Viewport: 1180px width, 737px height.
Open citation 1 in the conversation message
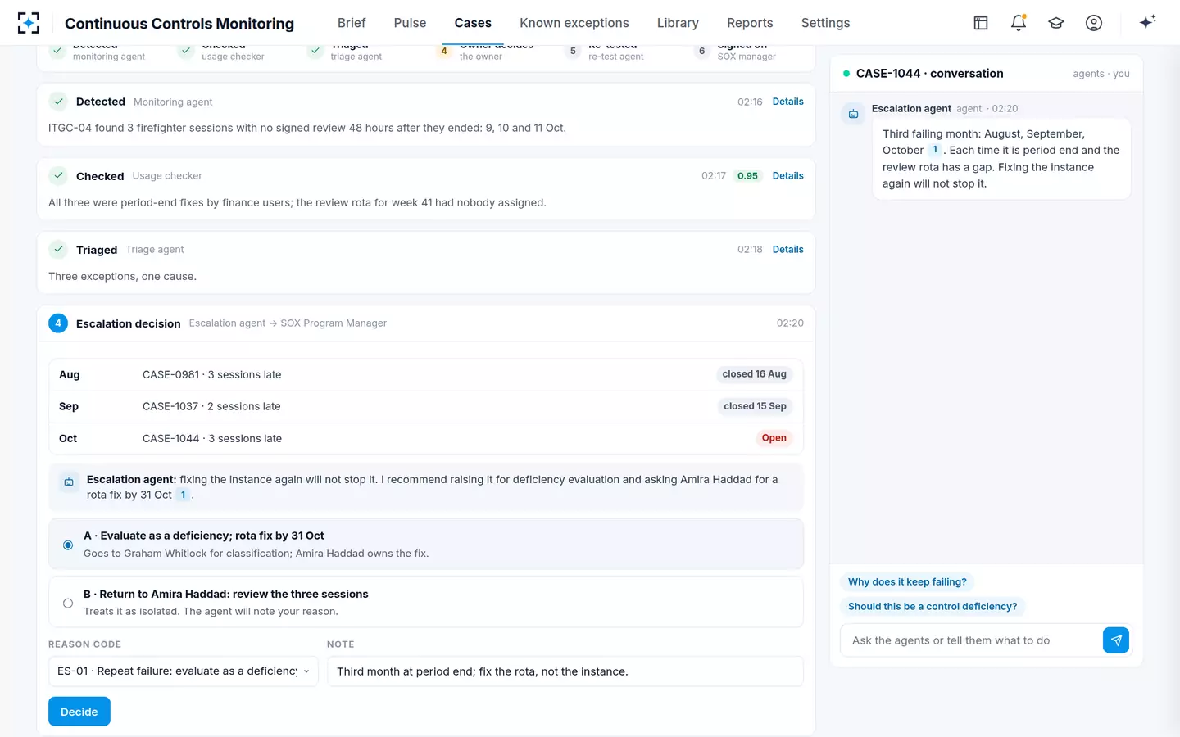point(935,150)
